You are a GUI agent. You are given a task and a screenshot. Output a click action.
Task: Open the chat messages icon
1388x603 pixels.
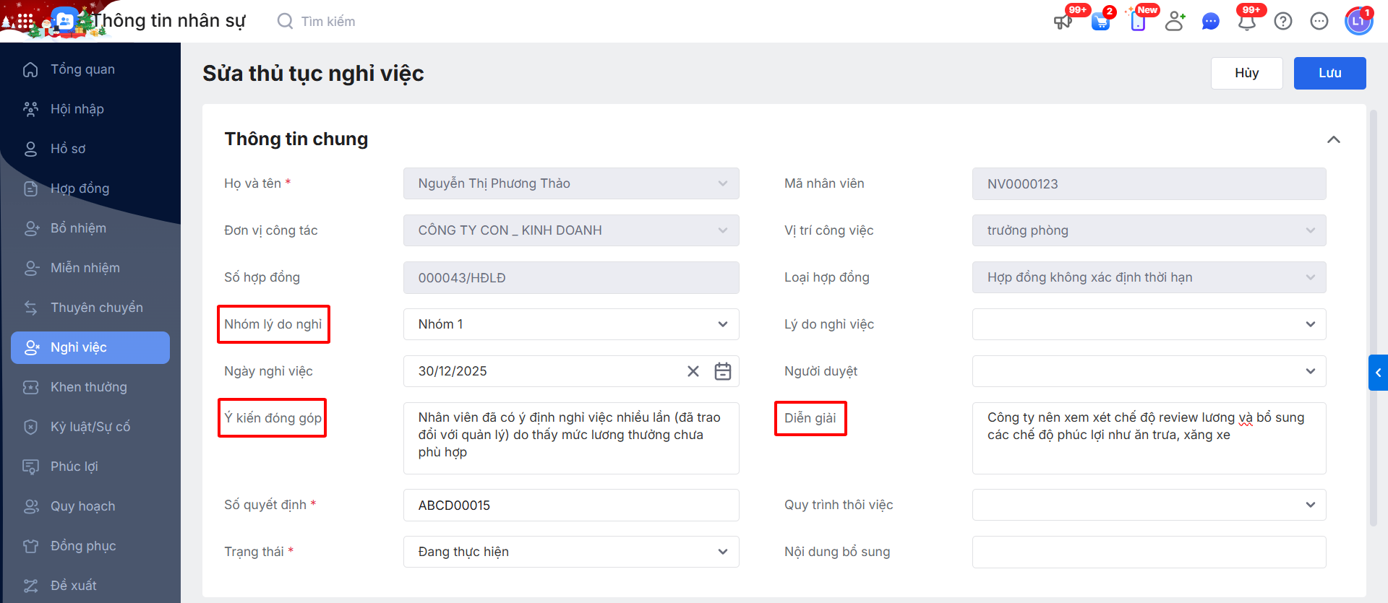(x=1211, y=22)
